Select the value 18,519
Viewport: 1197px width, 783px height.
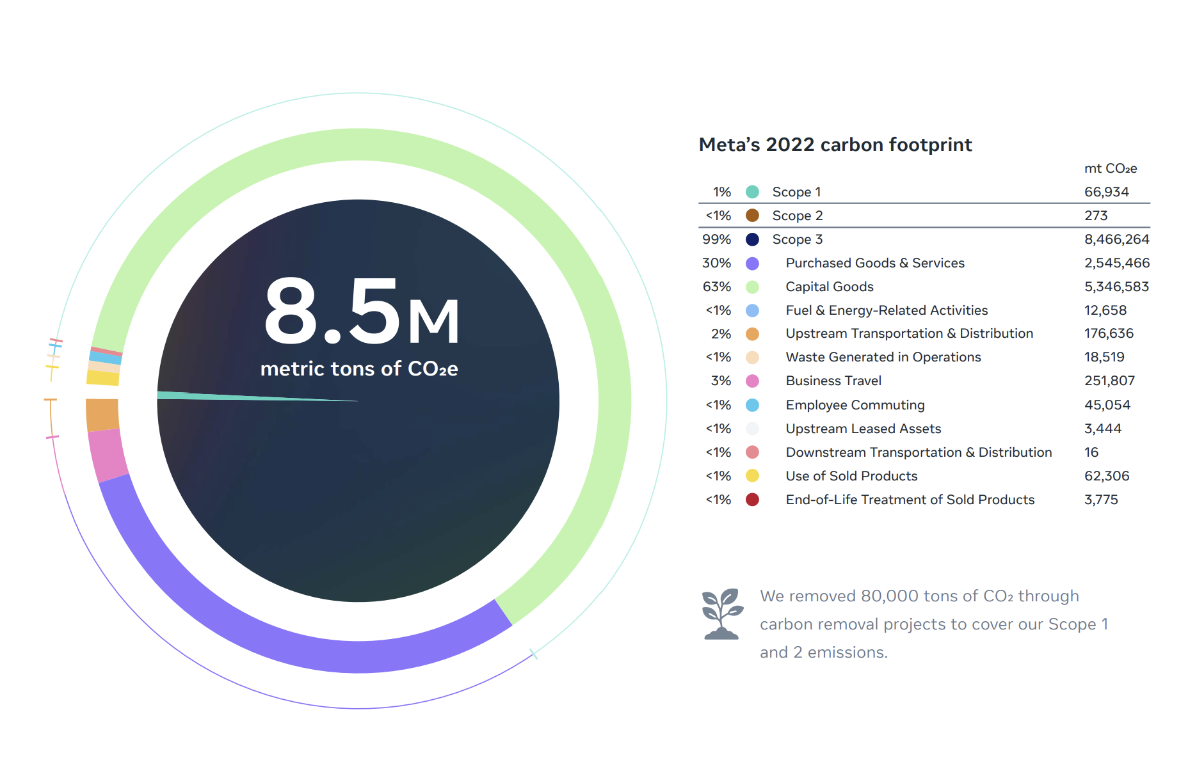tap(1104, 357)
